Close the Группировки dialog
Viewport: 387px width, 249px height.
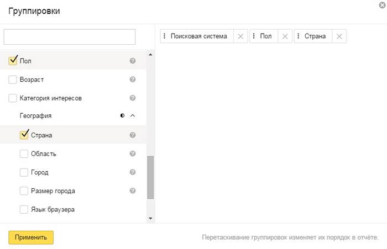pos(382,5)
